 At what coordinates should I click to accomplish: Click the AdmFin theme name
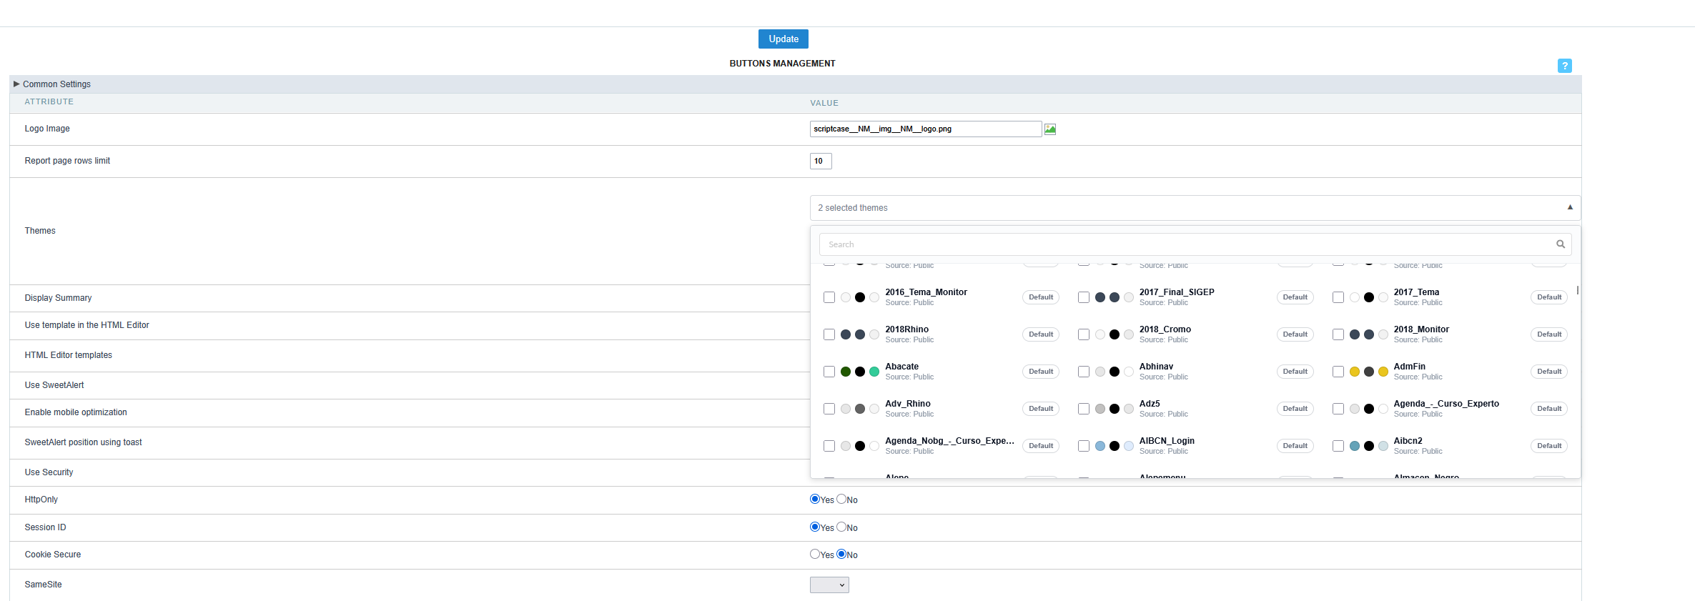pyautogui.click(x=1410, y=367)
